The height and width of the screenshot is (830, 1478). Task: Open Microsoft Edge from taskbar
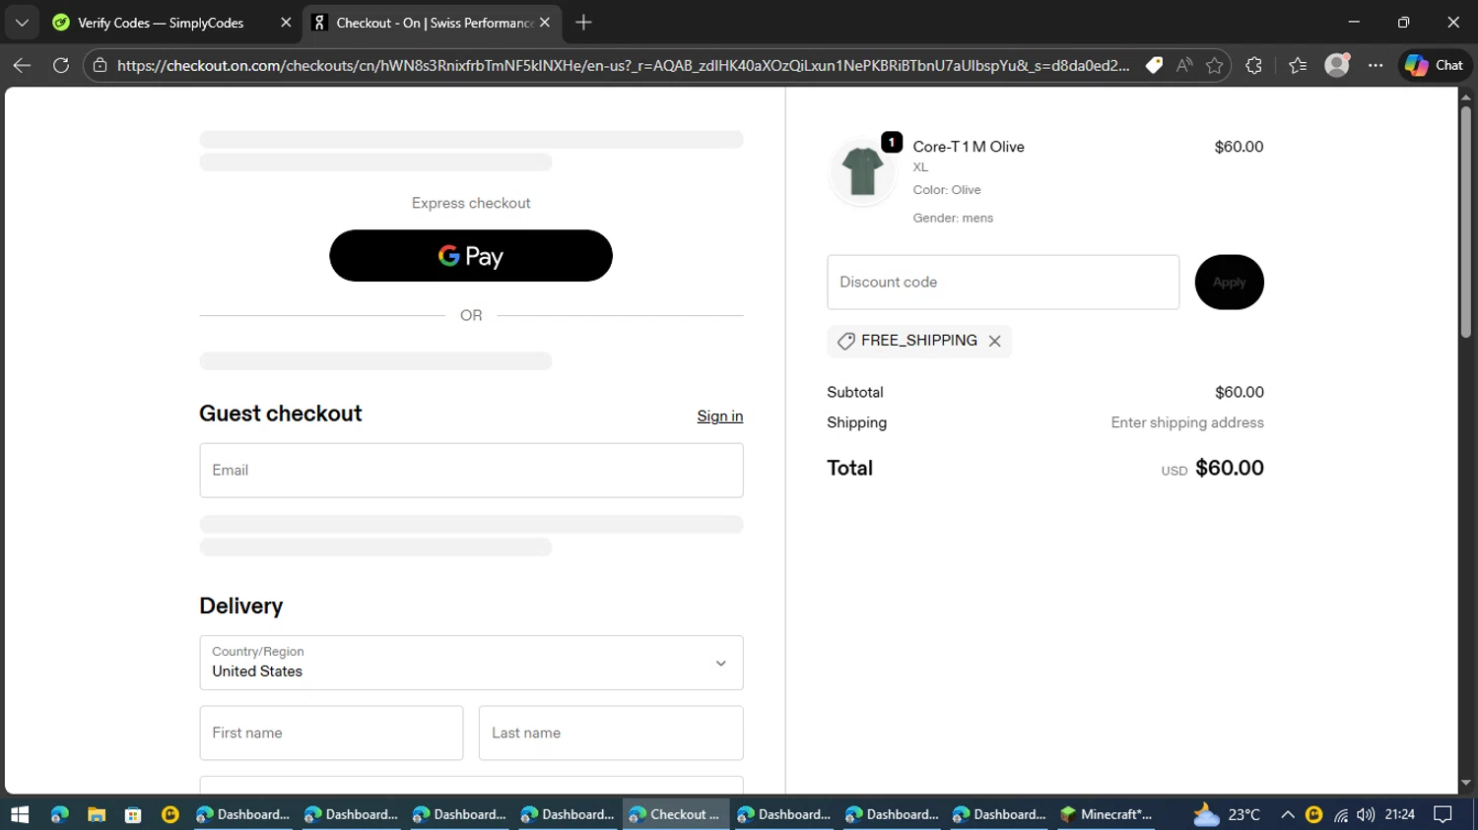(59, 814)
